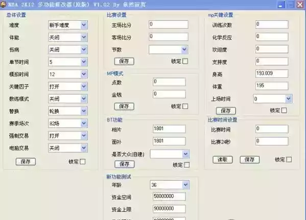Focus the 资金上限 input field

point(169,209)
